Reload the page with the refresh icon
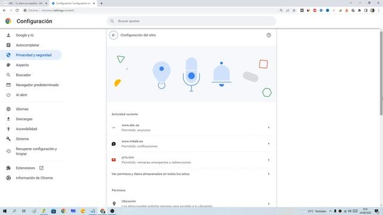This screenshot has width=383, height=215. 17,11
